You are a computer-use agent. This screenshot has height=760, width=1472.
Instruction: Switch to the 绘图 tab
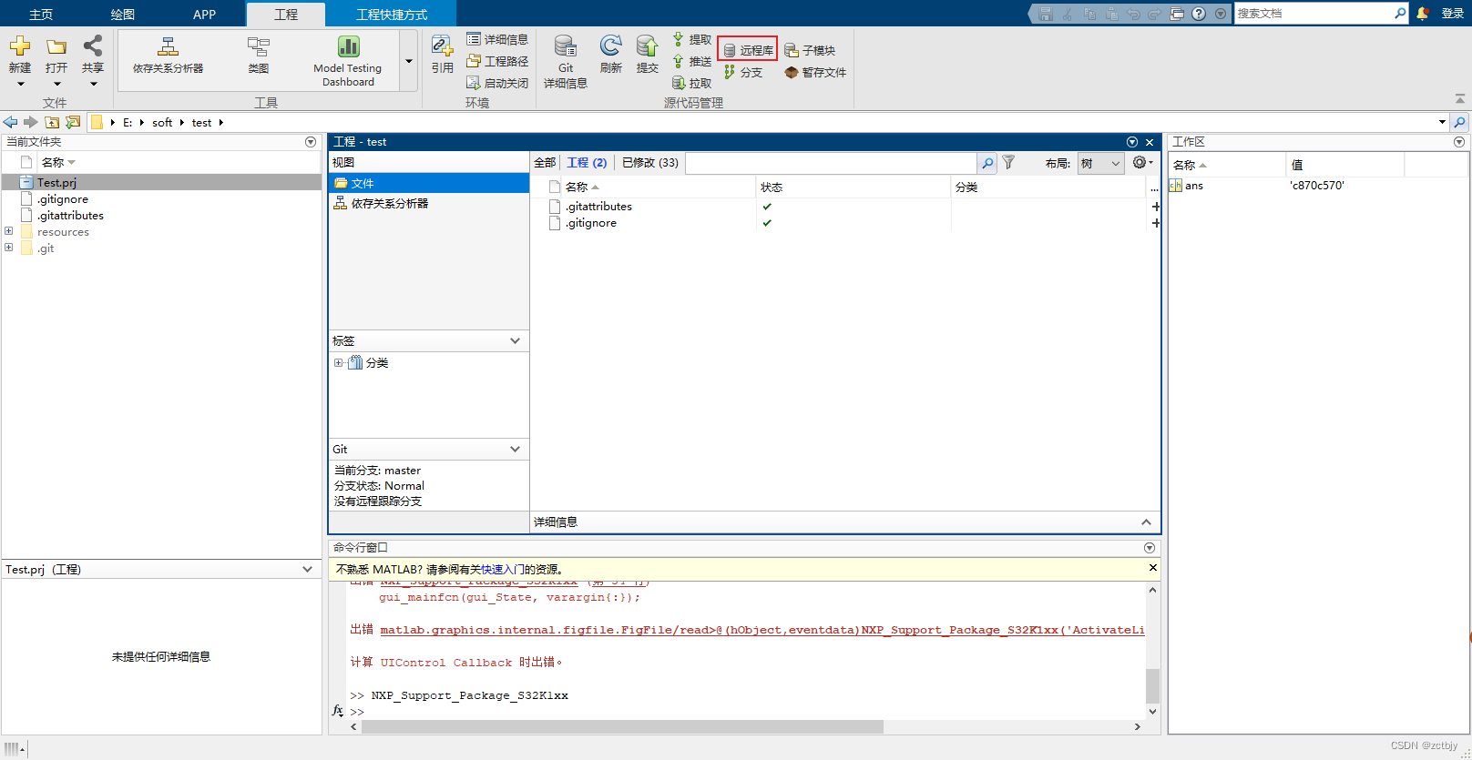click(123, 14)
